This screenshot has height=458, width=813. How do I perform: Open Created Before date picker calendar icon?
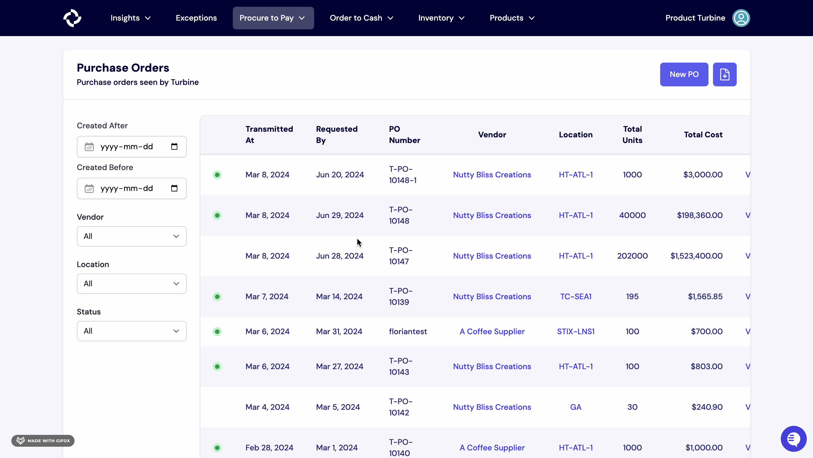[174, 188]
